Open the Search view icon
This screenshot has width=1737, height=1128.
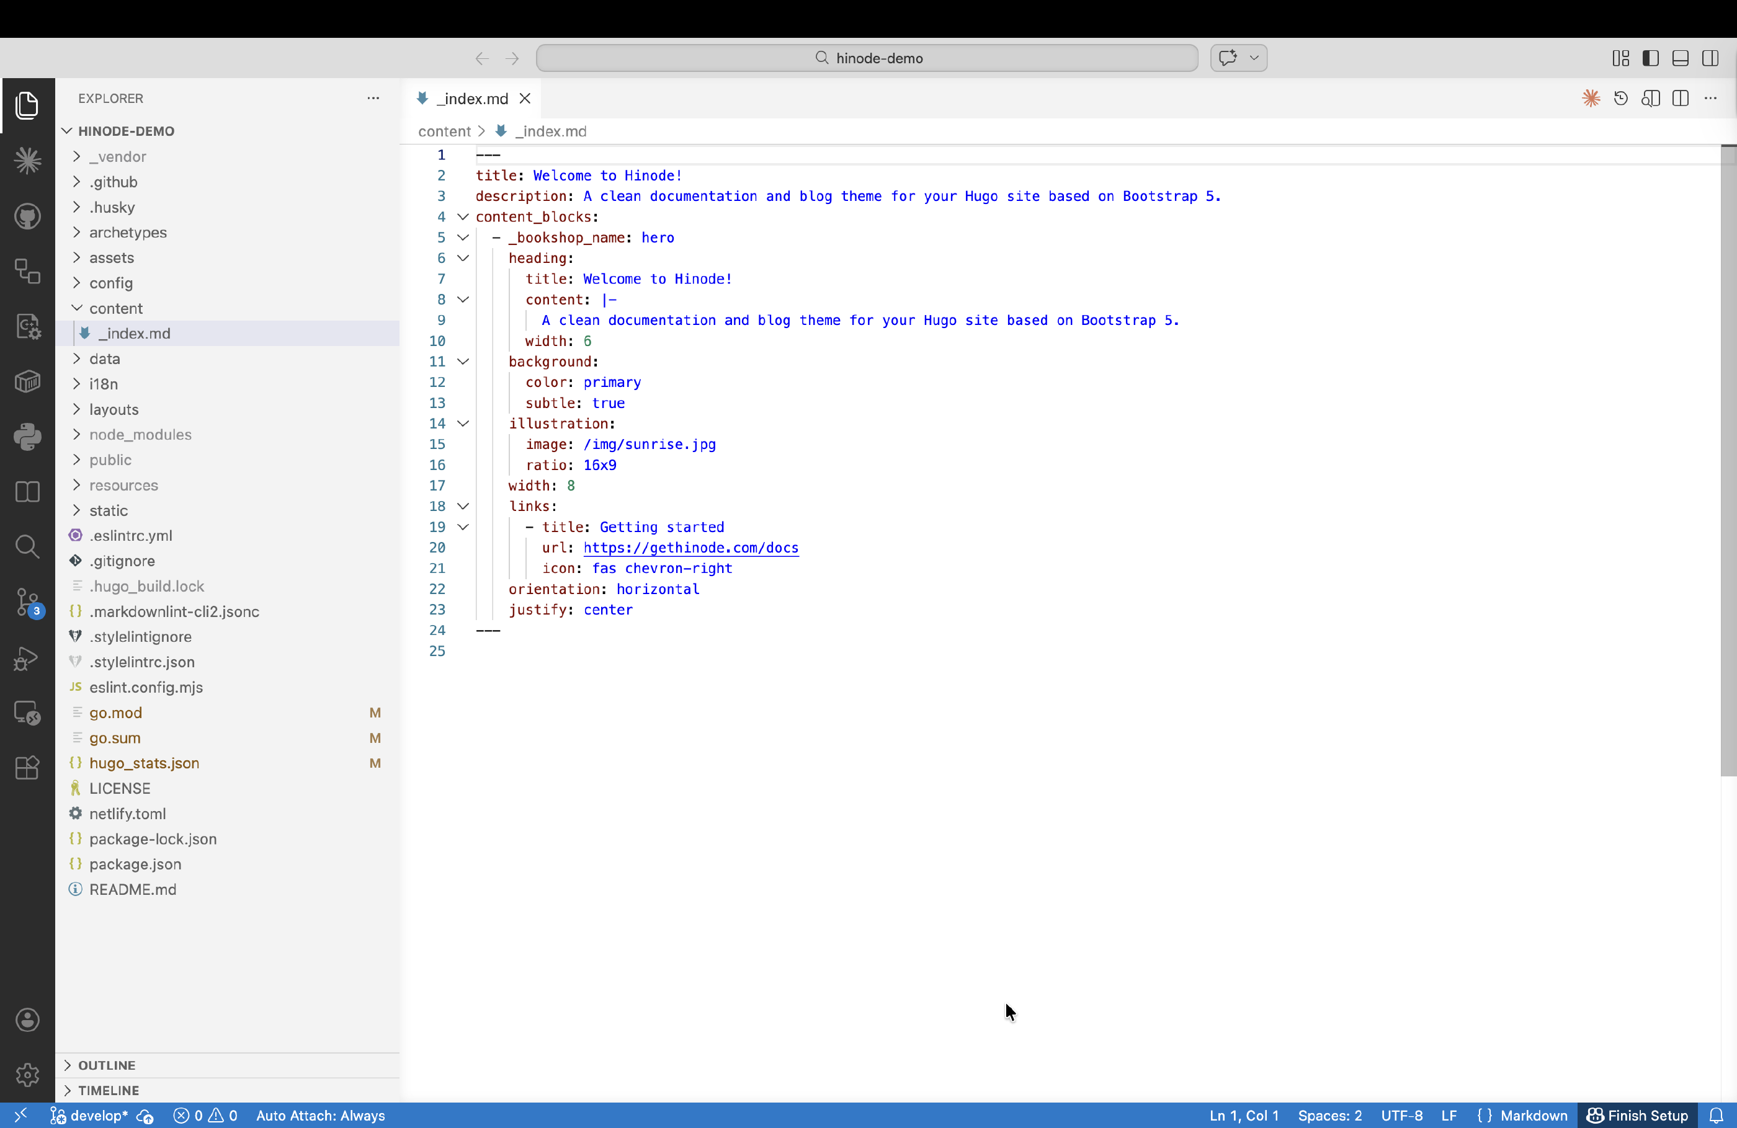click(28, 546)
